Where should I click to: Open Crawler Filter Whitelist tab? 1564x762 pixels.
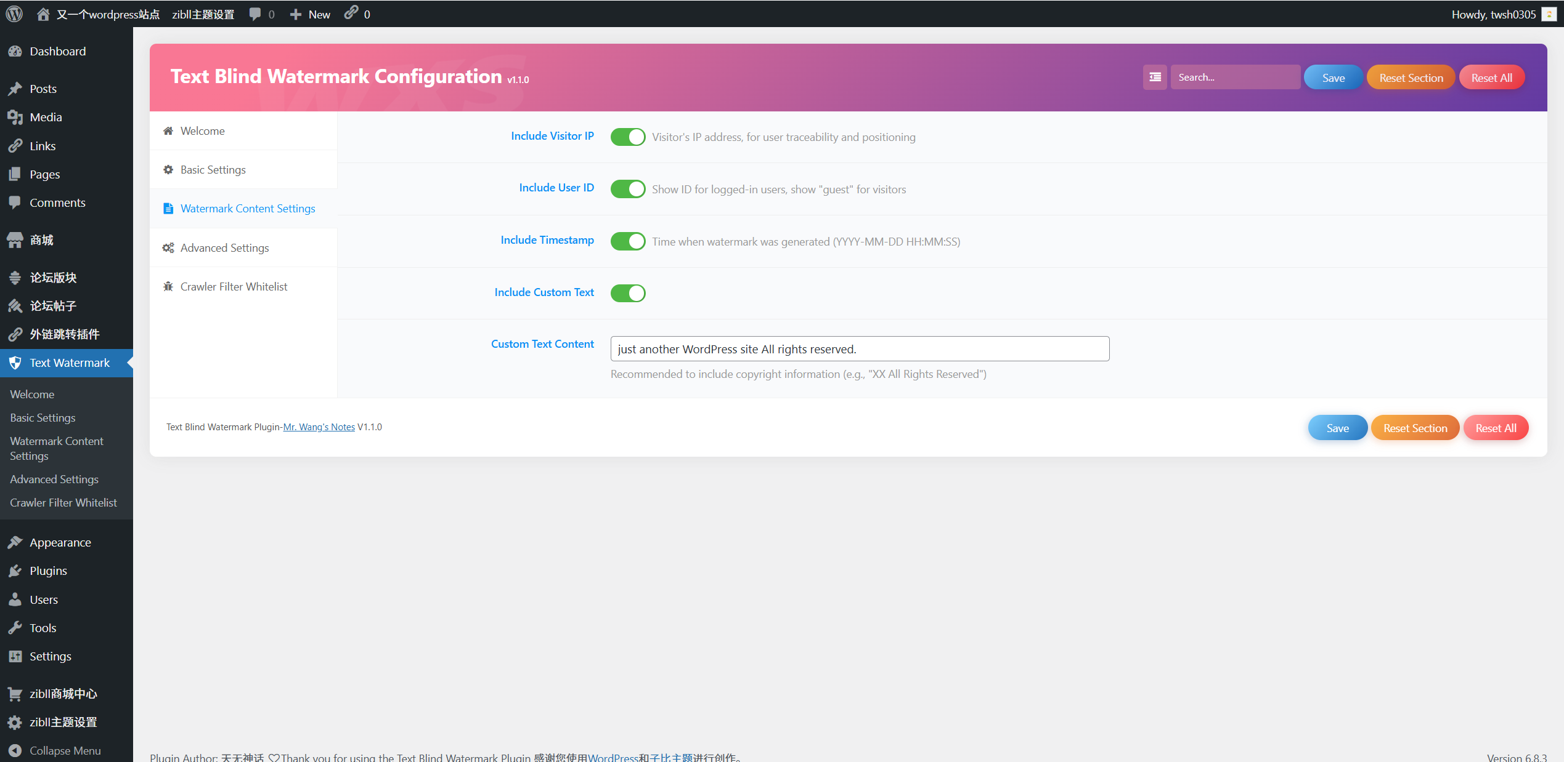[234, 286]
